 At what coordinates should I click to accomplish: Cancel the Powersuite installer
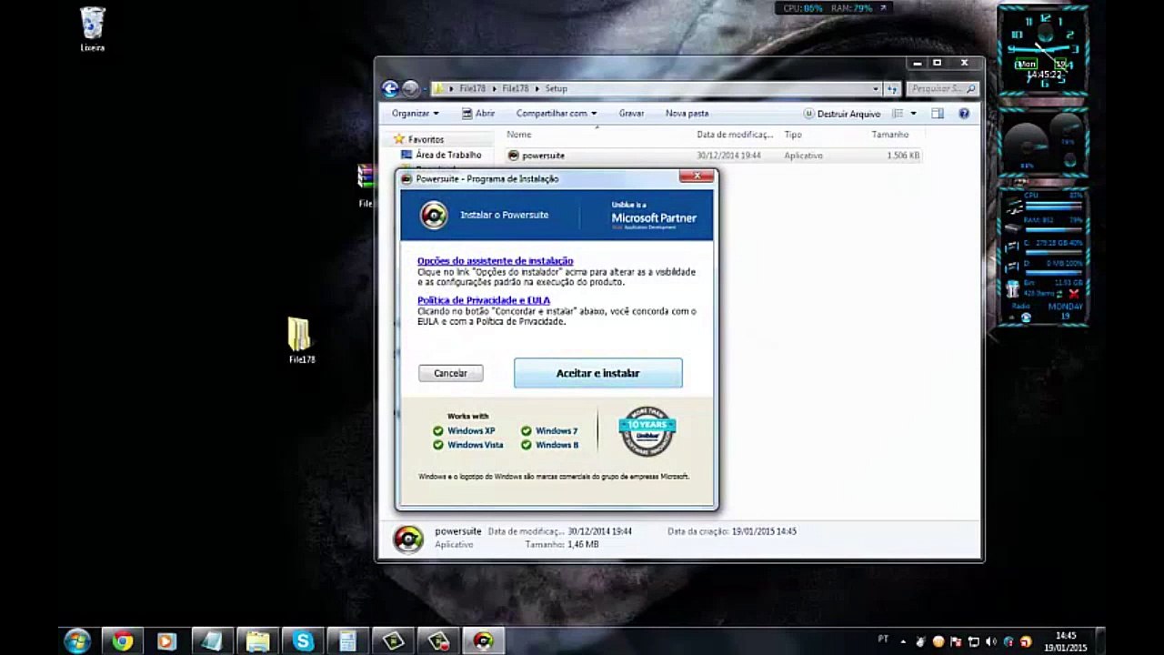(x=450, y=373)
